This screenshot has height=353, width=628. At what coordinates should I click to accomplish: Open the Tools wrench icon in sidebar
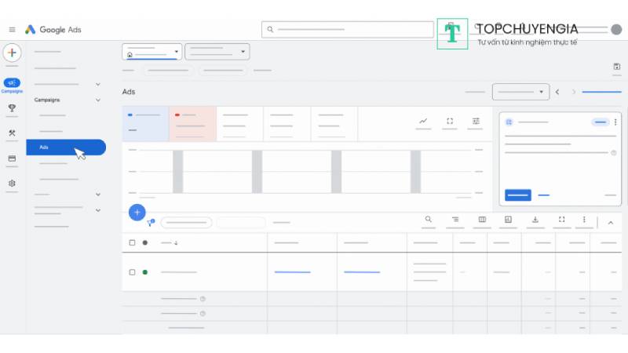click(x=12, y=133)
